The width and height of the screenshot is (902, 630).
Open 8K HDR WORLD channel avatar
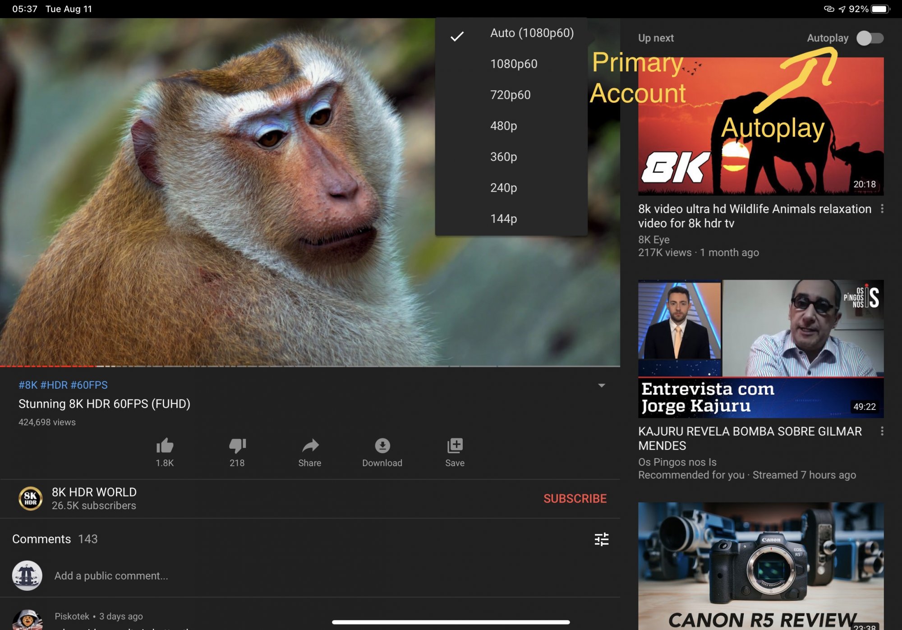click(x=30, y=498)
